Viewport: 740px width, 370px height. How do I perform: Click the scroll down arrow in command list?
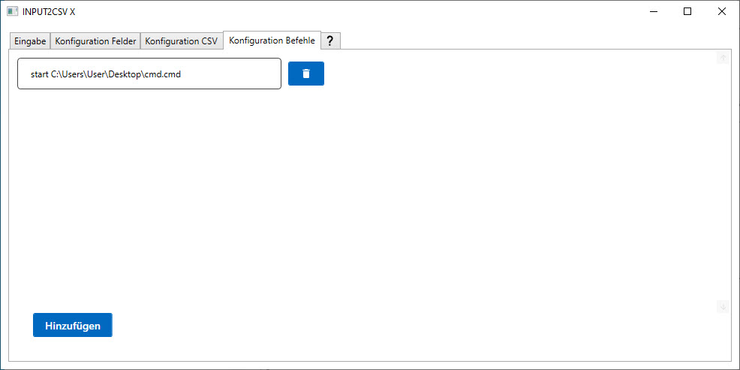pos(723,306)
